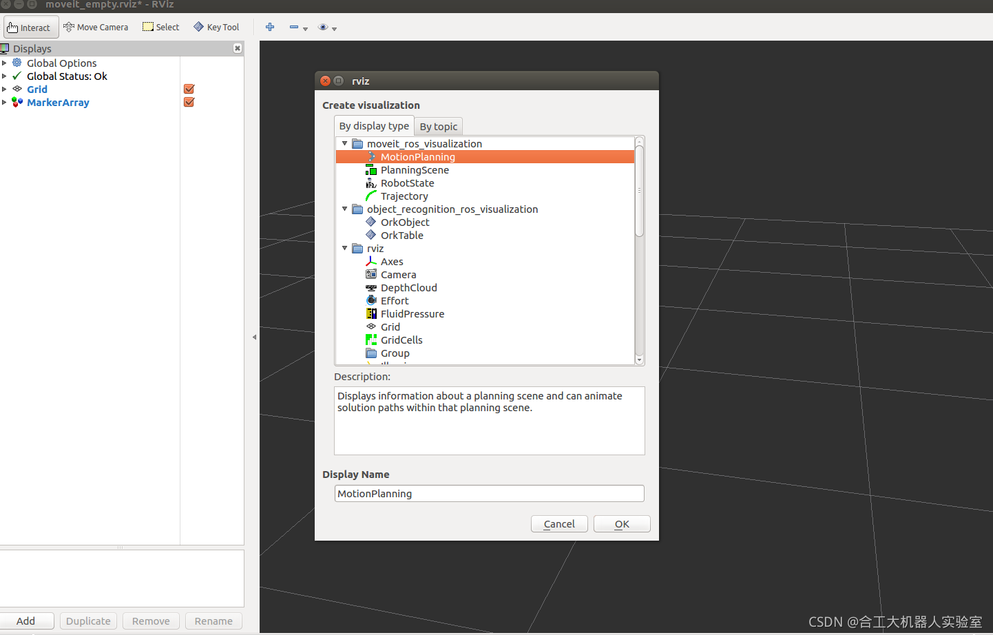Viewport: 993px width, 635px height.
Task: Click the display list scrollbar thumb
Action: (x=639, y=191)
